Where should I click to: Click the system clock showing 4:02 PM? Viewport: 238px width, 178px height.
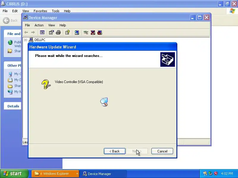point(227,174)
